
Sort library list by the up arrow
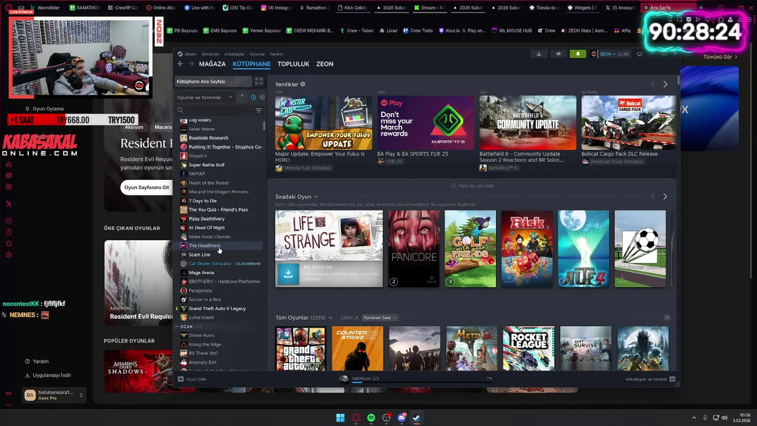[x=242, y=97]
